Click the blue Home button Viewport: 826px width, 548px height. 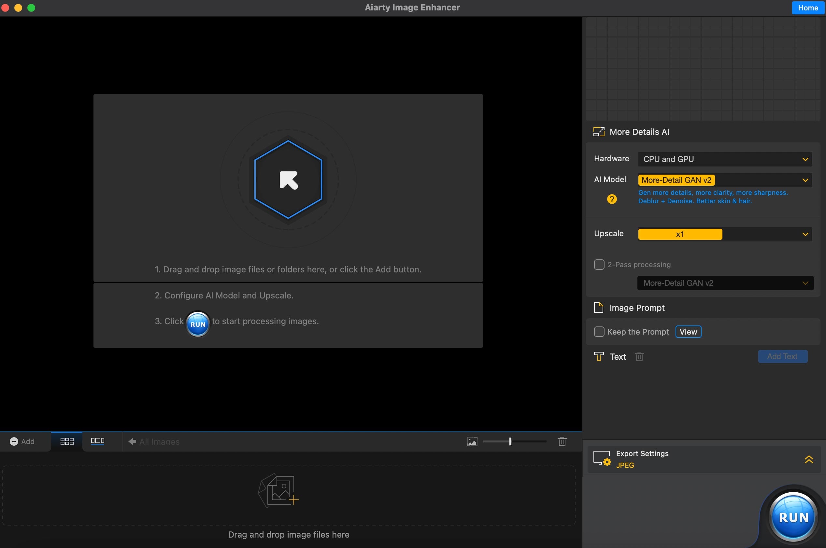pyautogui.click(x=807, y=8)
